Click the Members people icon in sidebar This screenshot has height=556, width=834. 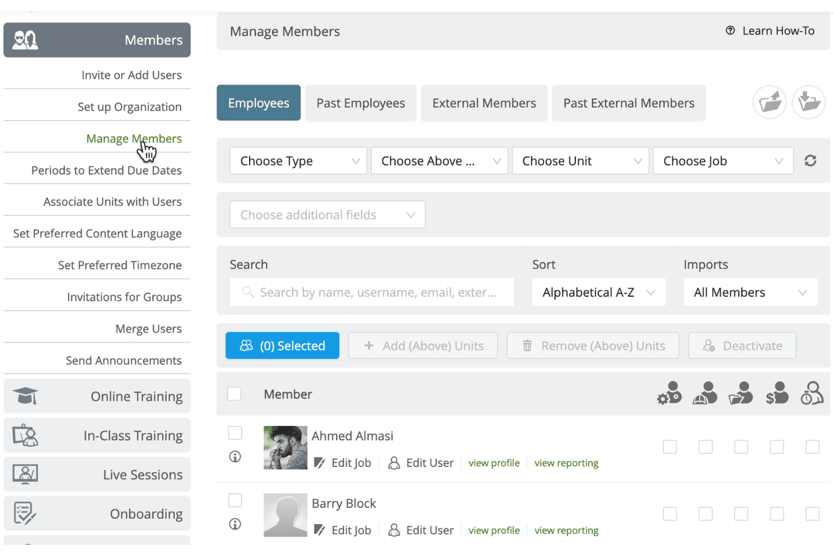pyautogui.click(x=25, y=40)
